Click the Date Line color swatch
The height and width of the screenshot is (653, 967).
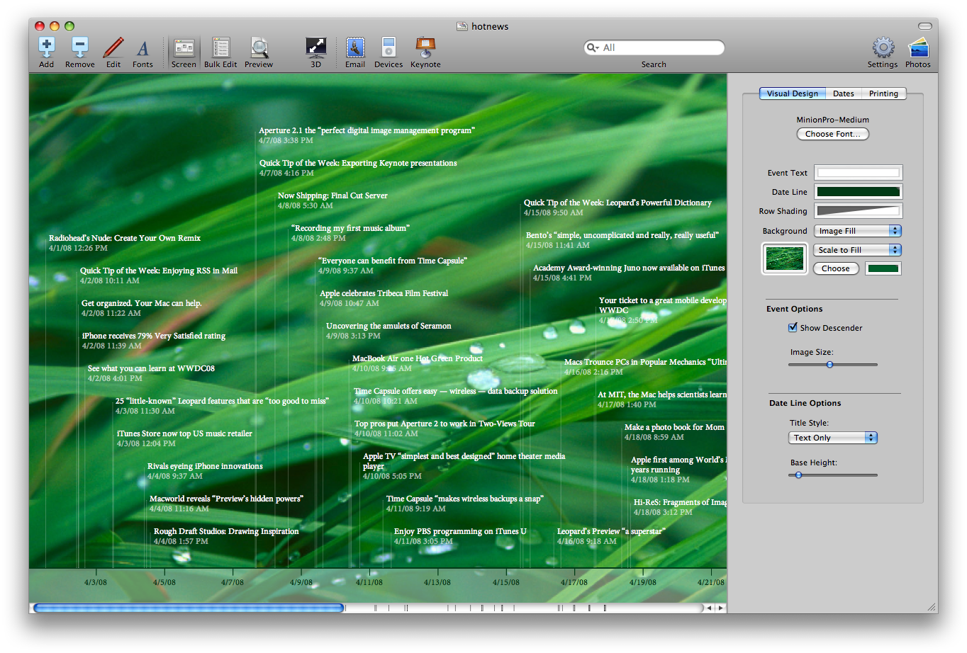click(x=858, y=192)
